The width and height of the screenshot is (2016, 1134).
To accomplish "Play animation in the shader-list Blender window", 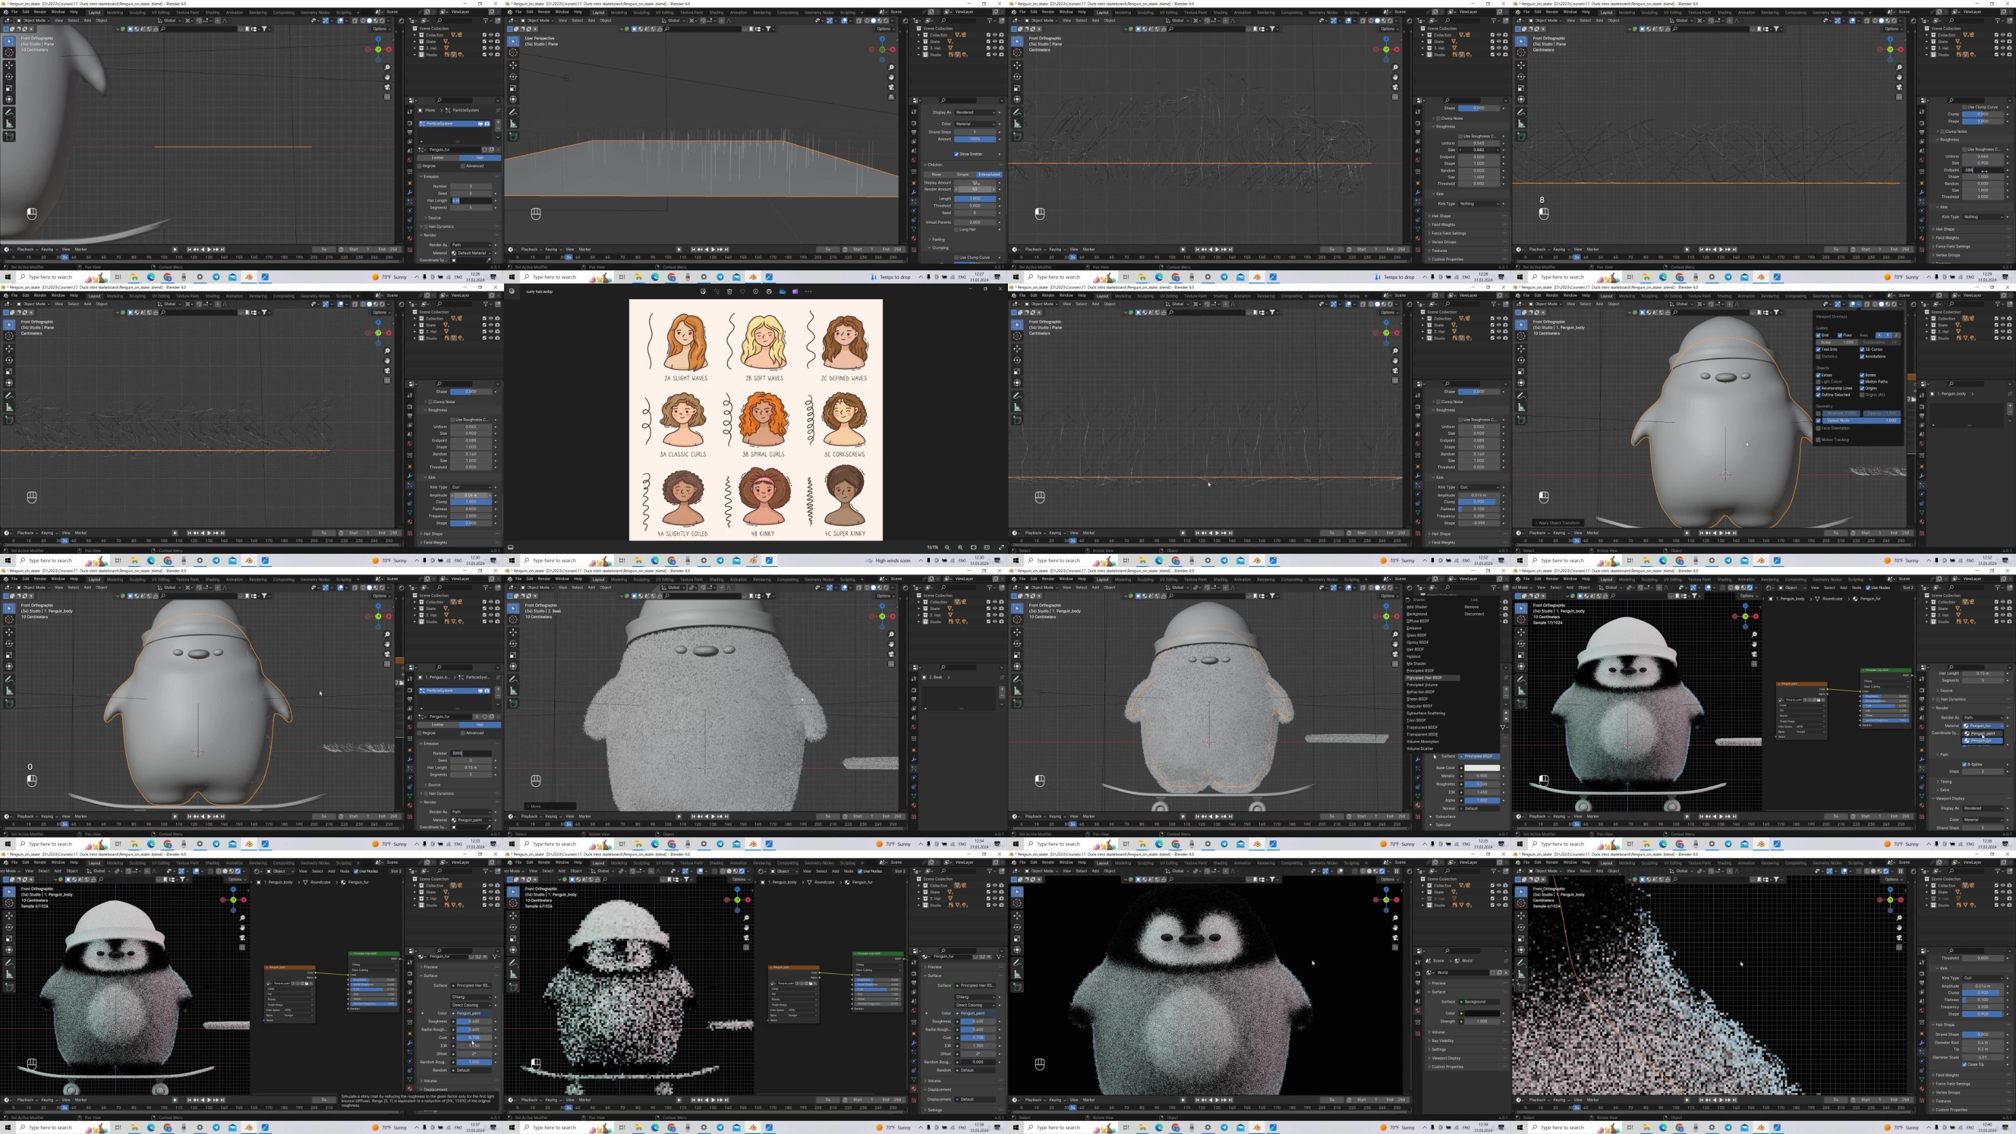I will tap(1217, 816).
